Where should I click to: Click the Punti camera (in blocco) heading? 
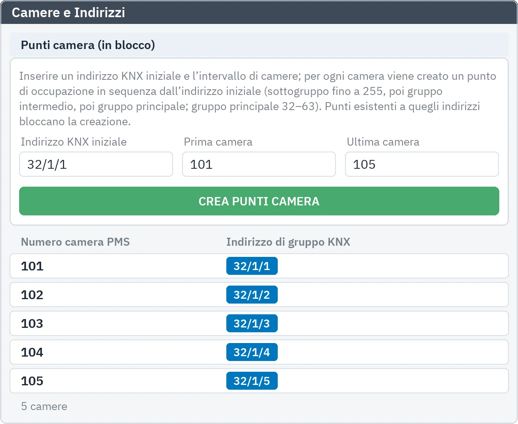88,45
